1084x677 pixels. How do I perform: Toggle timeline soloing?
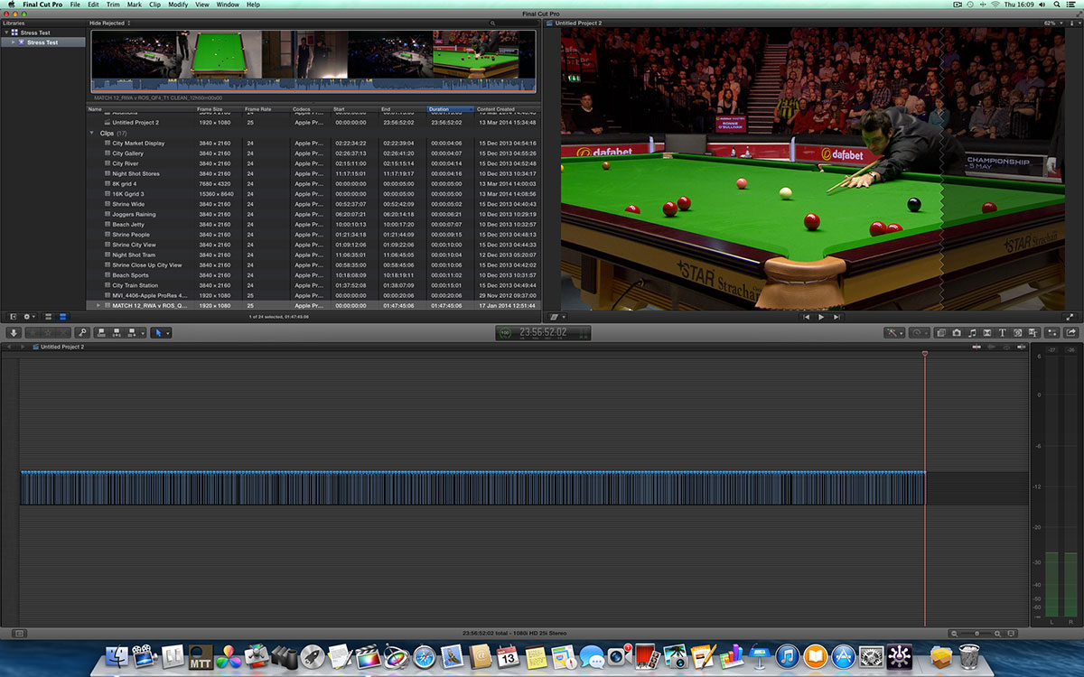pos(1005,347)
